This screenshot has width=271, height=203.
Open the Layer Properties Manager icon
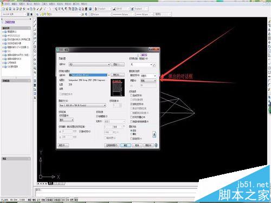coord(37,14)
